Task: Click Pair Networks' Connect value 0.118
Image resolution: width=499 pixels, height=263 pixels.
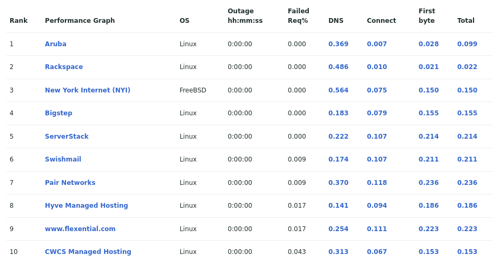Action: coord(377,183)
